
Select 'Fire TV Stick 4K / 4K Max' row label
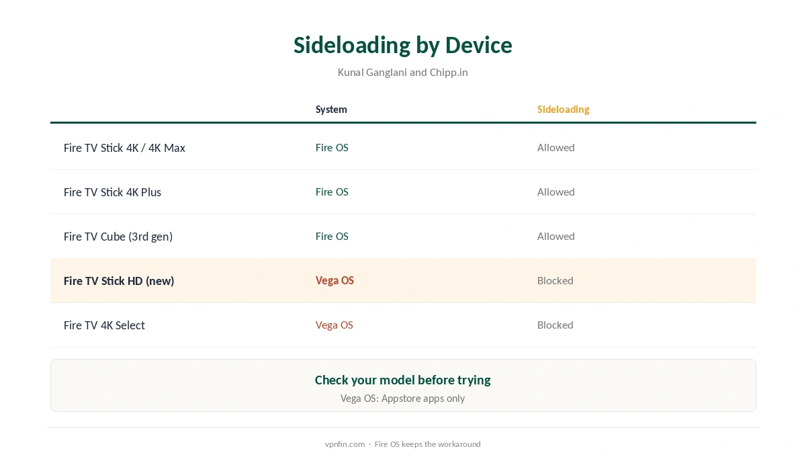coord(124,148)
